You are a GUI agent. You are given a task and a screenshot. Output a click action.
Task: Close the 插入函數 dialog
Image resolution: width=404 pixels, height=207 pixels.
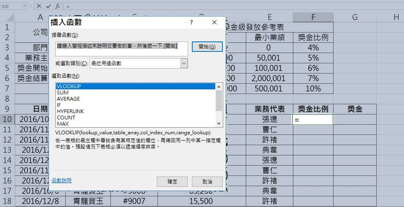(215, 22)
